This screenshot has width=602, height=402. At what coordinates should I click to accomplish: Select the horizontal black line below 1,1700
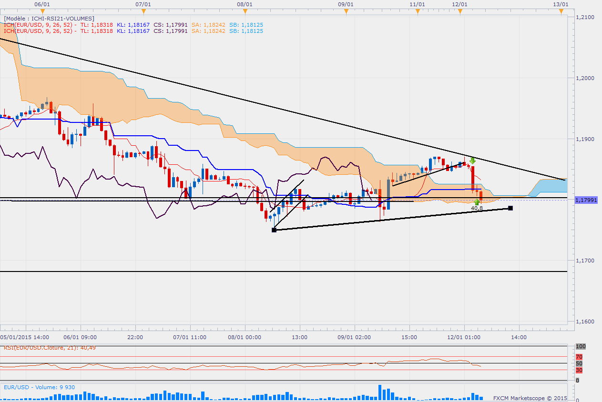[284, 271]
